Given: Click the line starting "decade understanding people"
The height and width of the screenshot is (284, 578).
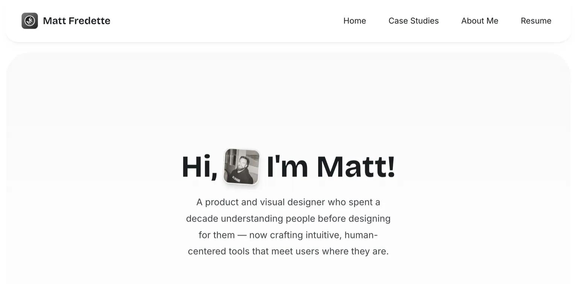Looking at the screenshot, I should (288, 219).
